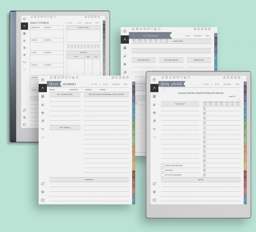Image resolution: width=256 pixels, height=232 pixels.
Task: Open the SEP tab on Daily schedule page
Action: (245, 175)
